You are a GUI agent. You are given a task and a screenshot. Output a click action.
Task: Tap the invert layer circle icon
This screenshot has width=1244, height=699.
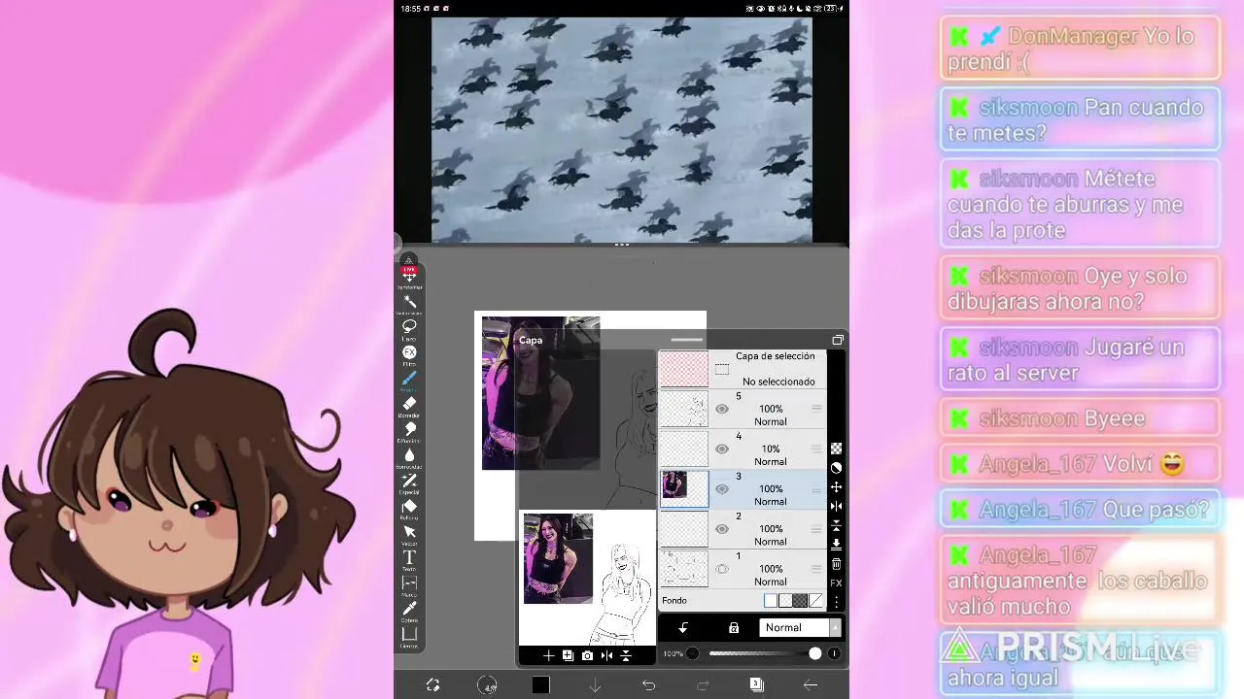pos(836,468)
